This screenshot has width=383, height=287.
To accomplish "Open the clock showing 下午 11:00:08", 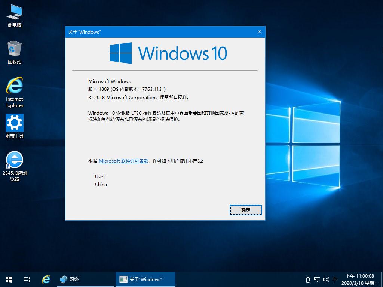I will (x=360, y=280).
